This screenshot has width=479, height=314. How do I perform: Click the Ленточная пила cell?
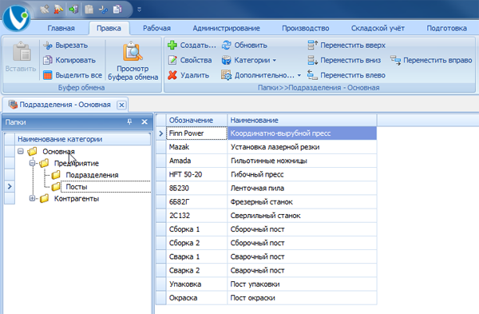[302, 189]
